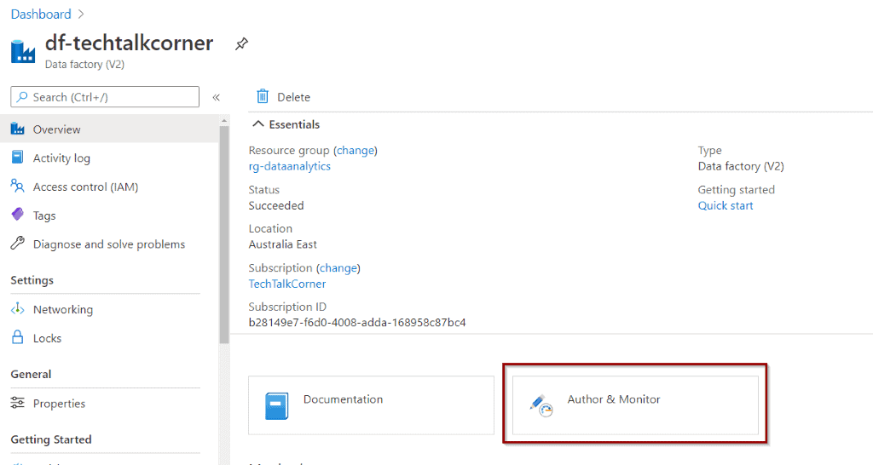Click the Getting Started section heading
873x465 pixels.
click(x=51, y=439)
